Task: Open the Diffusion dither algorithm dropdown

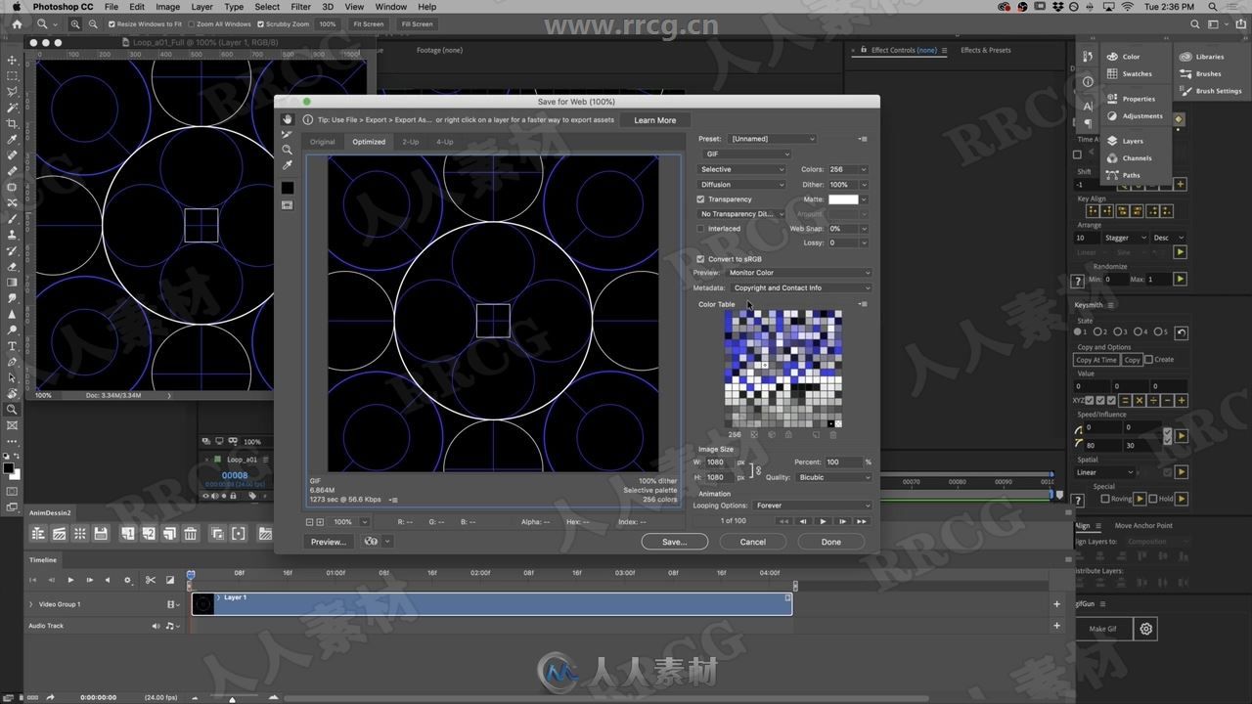Action: click(x=741, y=185)
